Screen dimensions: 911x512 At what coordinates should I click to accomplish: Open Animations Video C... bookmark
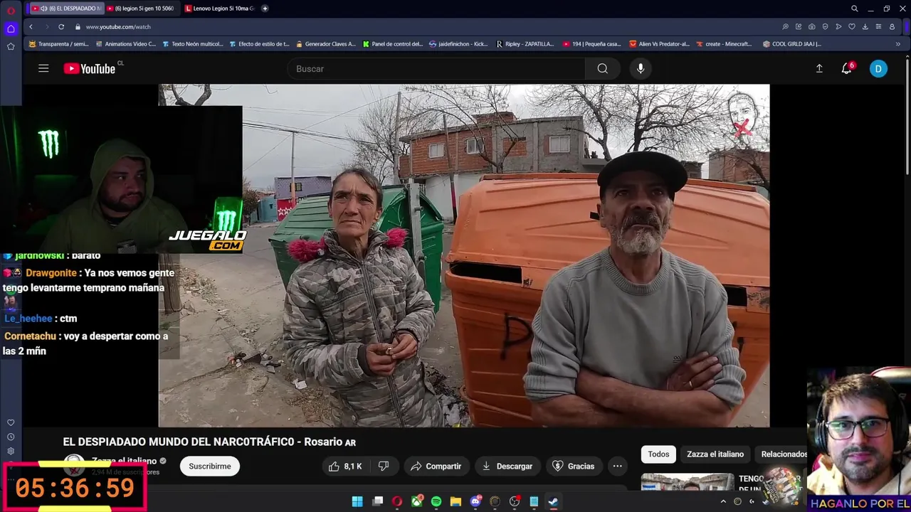[125, 44]
